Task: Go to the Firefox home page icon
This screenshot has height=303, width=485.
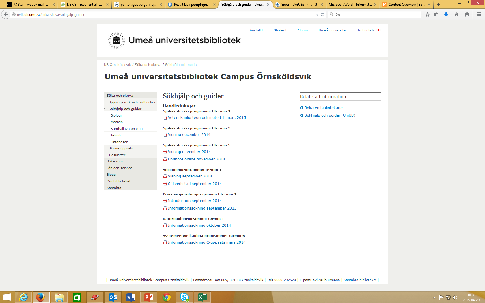Action: coord(457,14)
